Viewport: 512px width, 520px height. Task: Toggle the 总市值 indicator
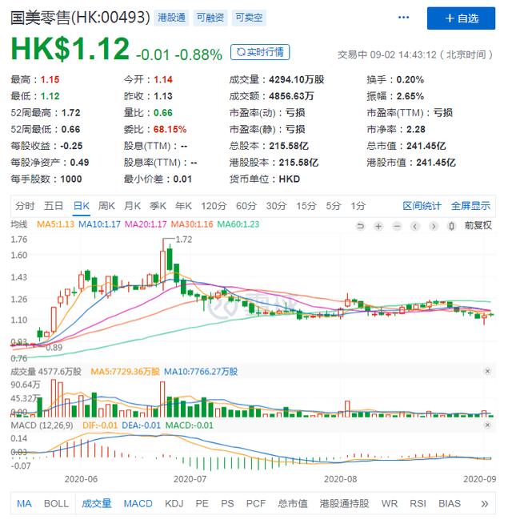pyautogui.click(x=293, y=504)
